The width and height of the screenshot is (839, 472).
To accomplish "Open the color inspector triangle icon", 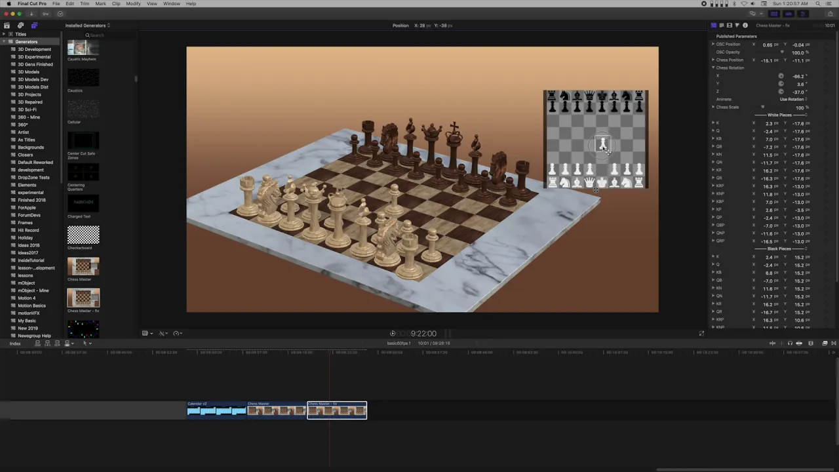I will click(x=737, y=26).
